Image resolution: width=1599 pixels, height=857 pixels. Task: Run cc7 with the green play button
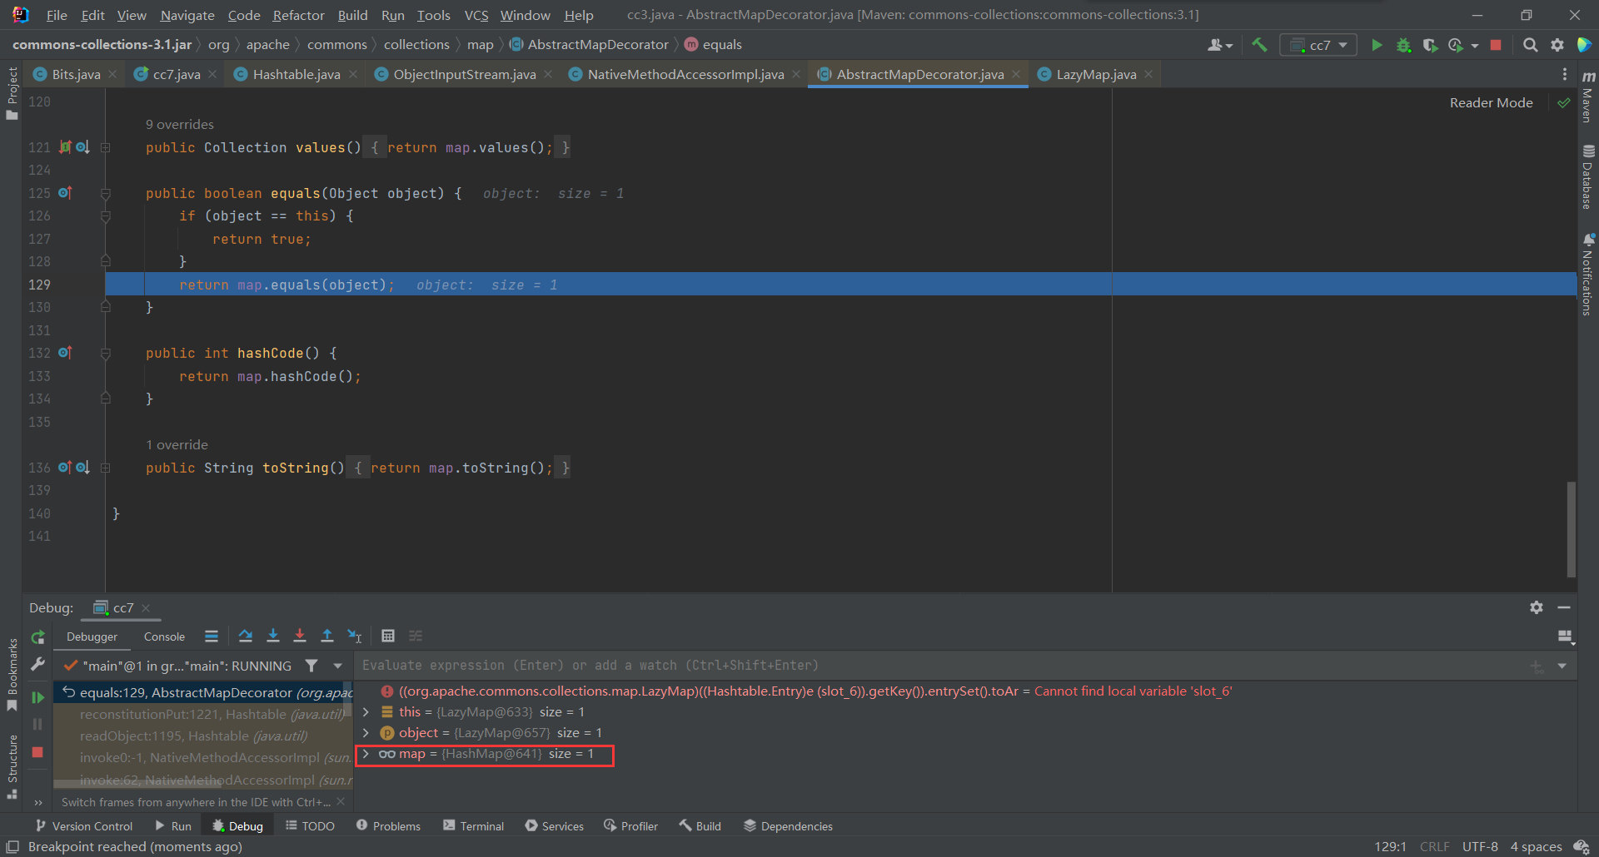(x=1377, y=45)
